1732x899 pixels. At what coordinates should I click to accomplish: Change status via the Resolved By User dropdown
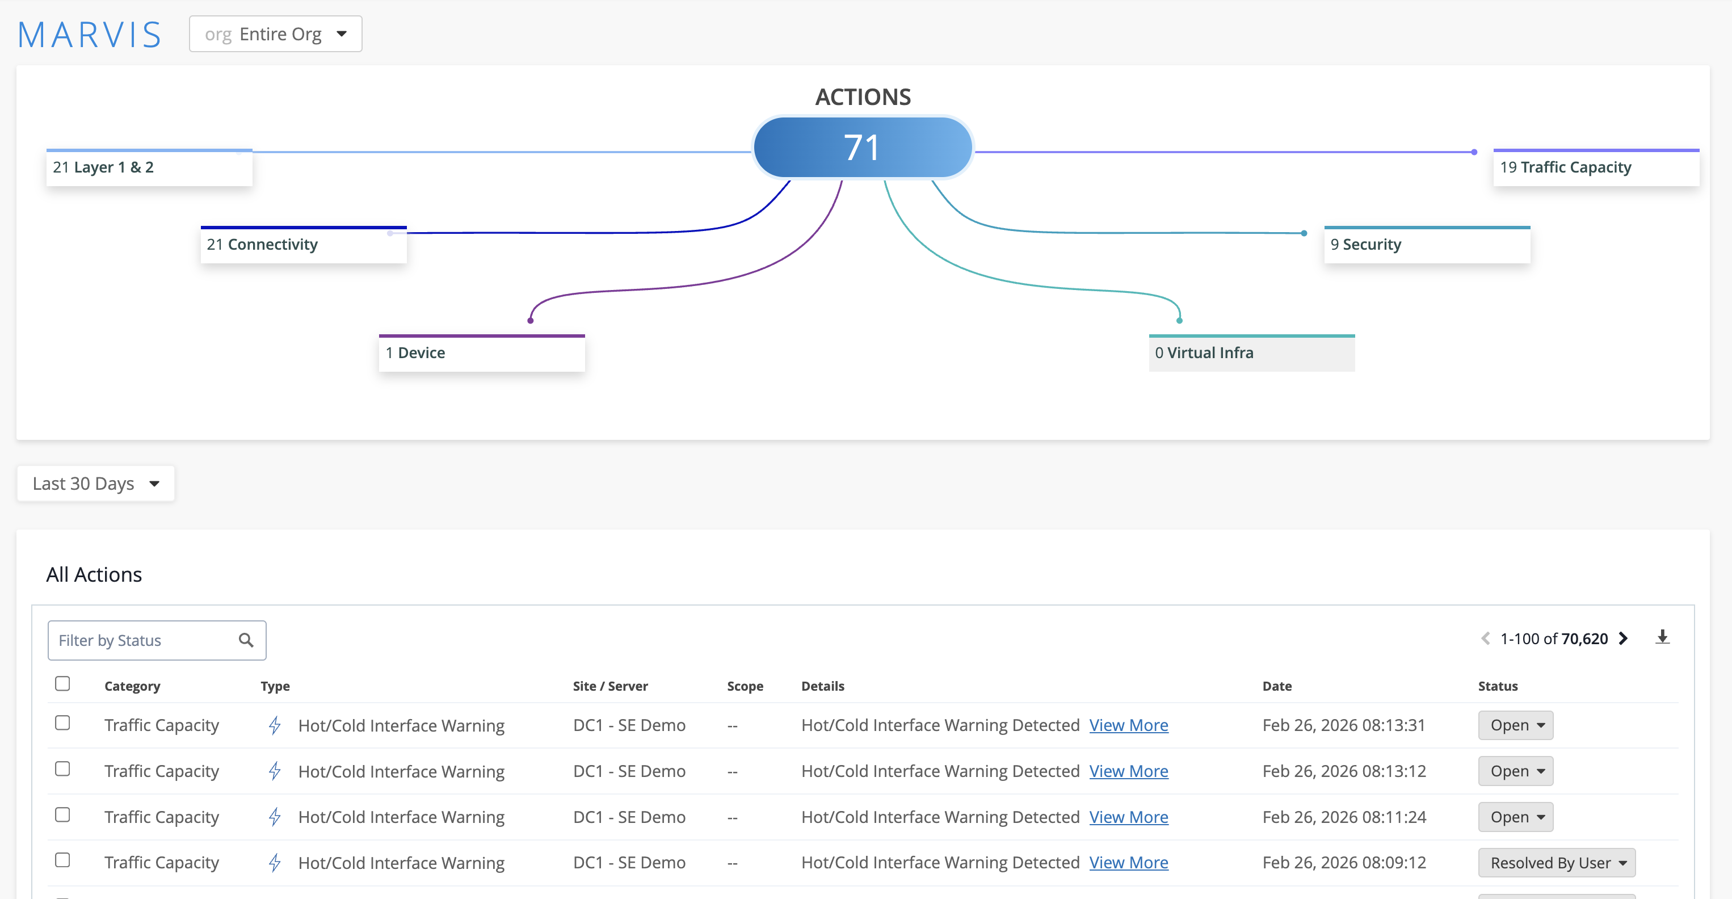[1557, 862]
